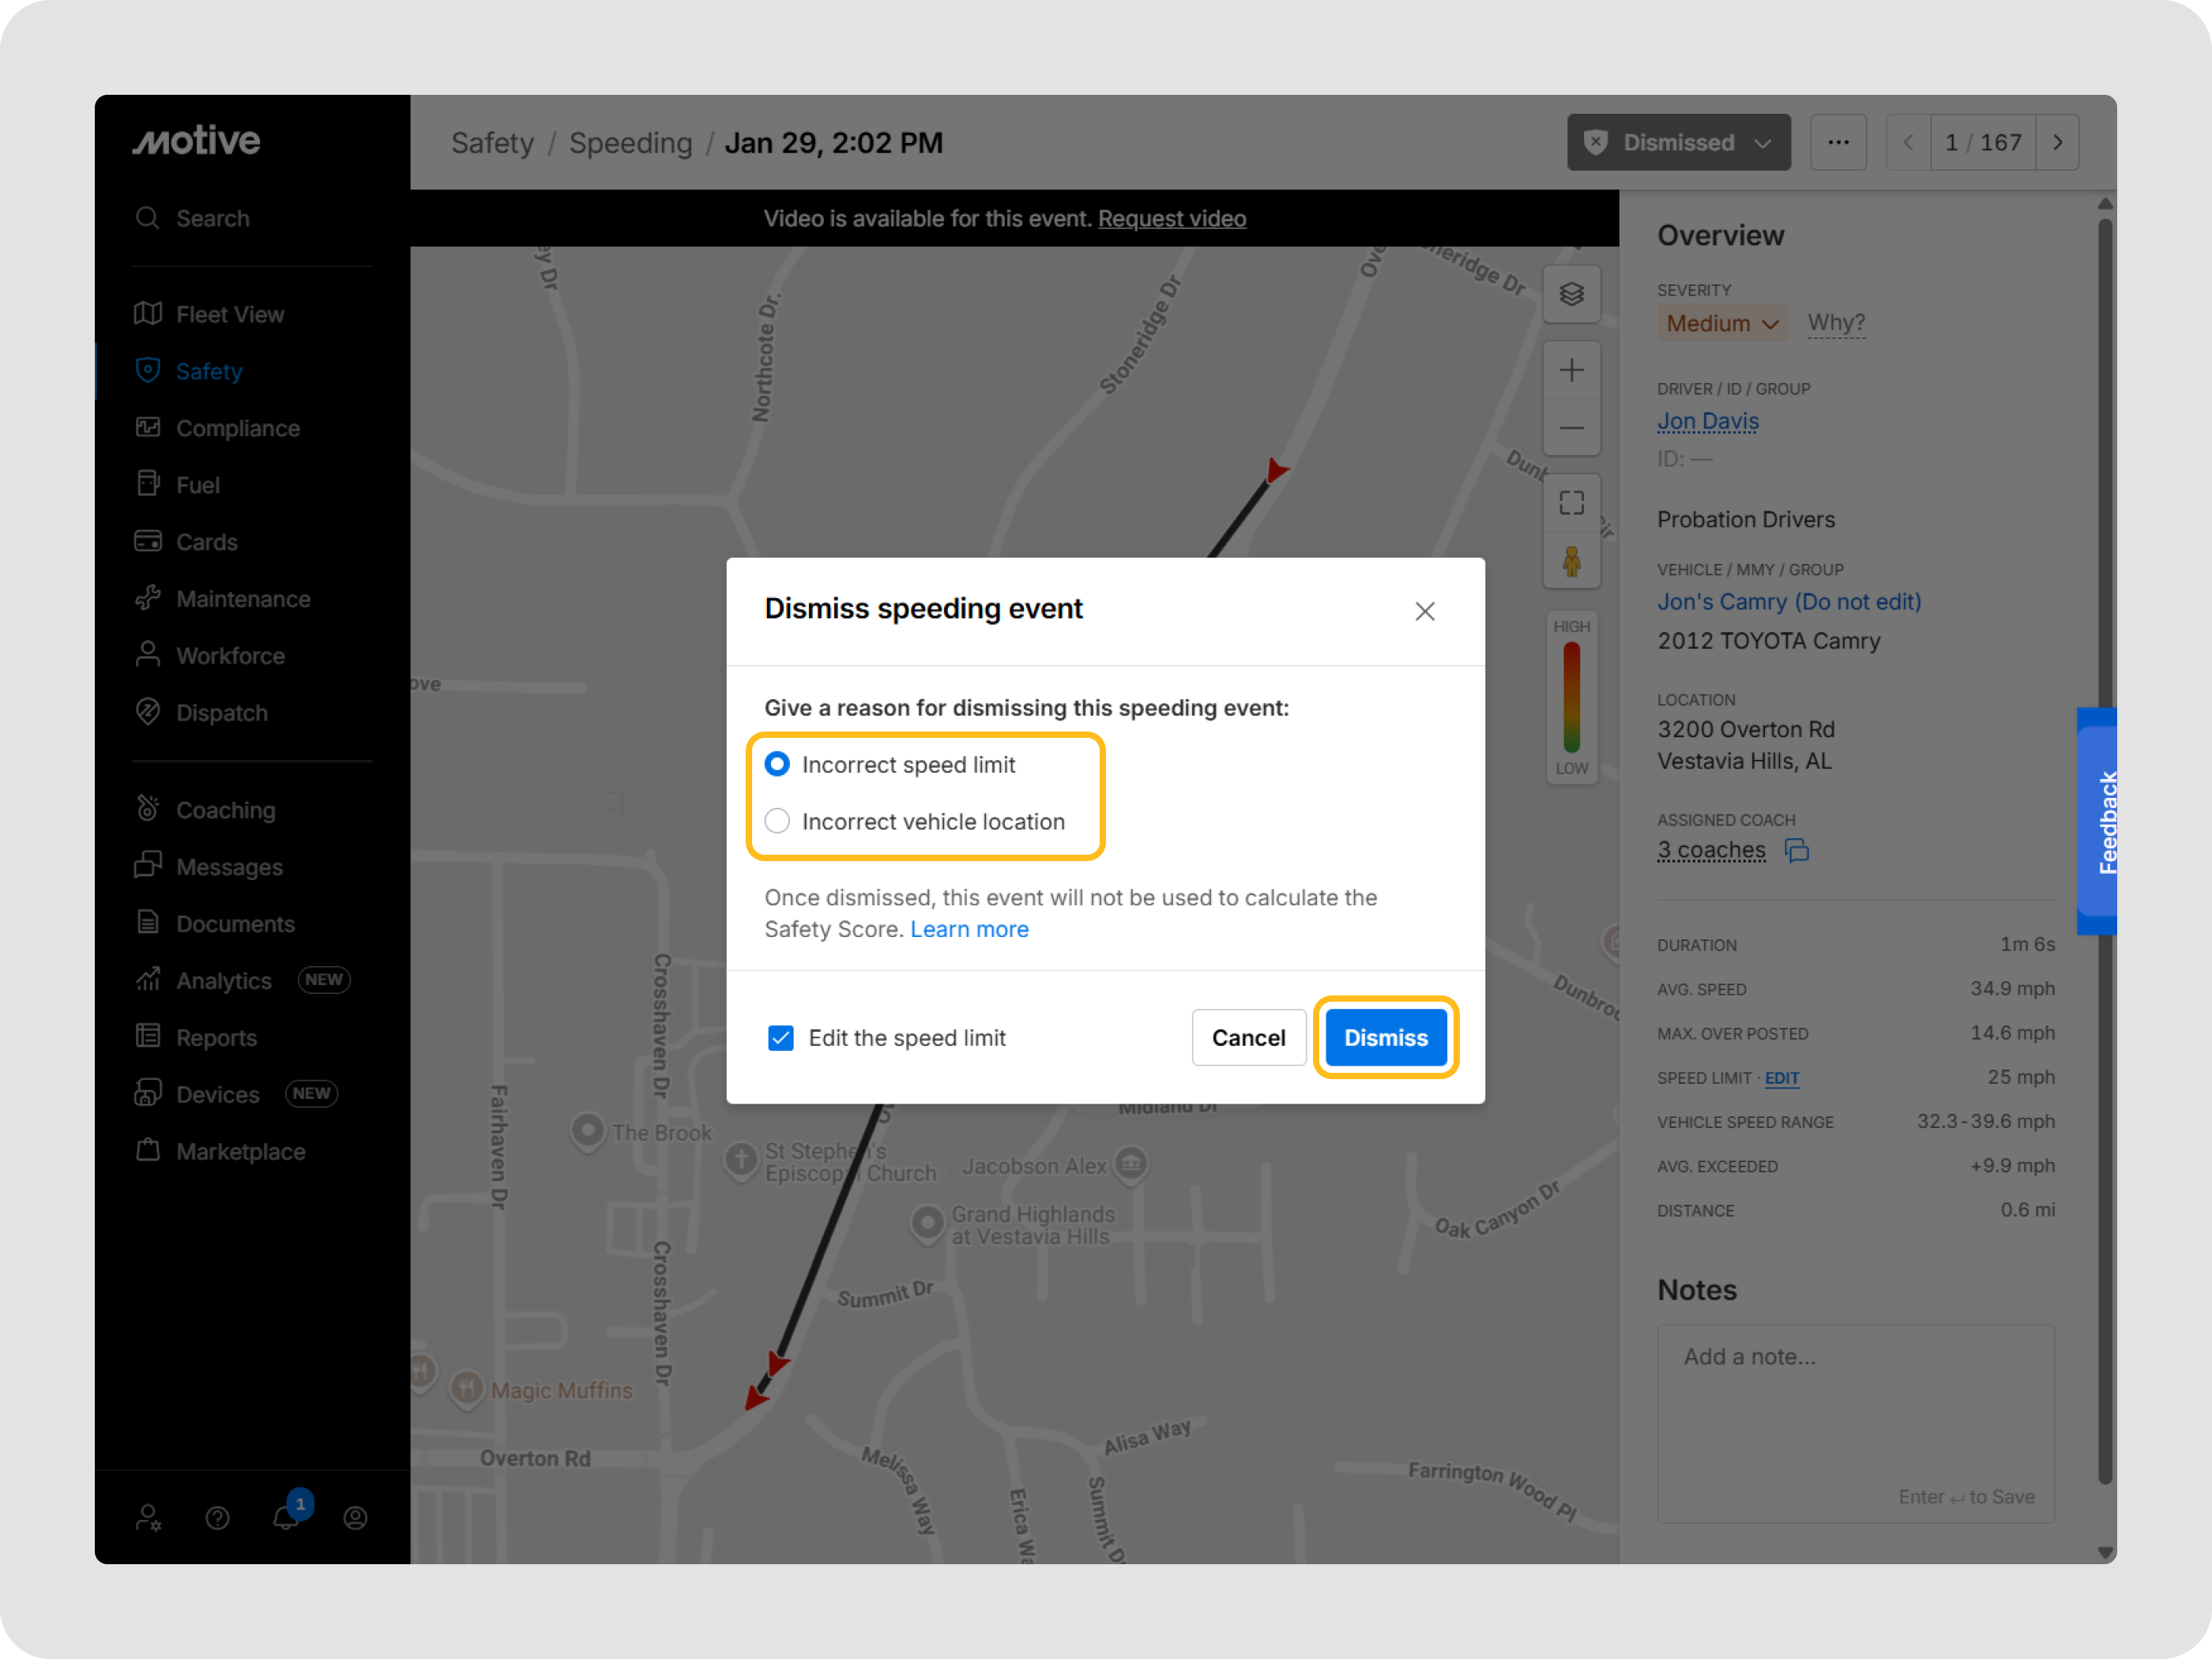Screen dimensions: 2212x1659
Task: Select the Street View pegman icon
Action: coord(1571,561)
